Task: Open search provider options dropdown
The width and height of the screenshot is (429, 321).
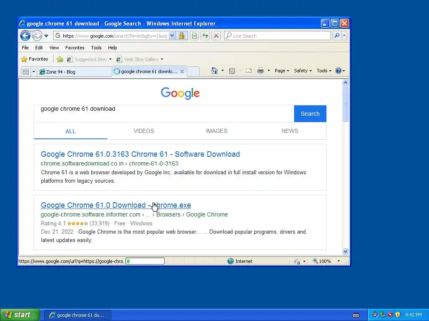Action: [344, 36]
